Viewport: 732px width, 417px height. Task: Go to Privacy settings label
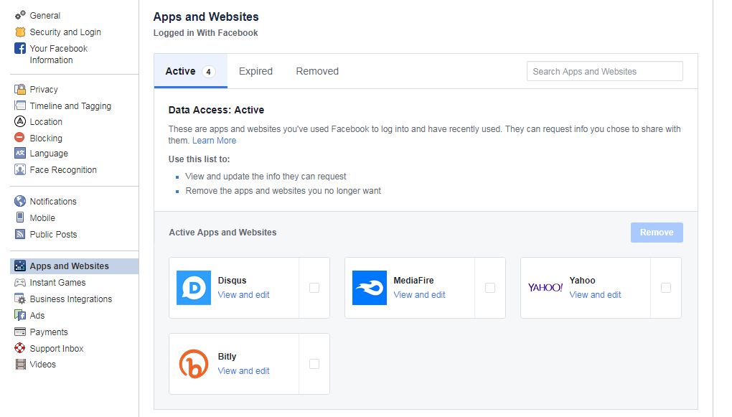(x=44, y=89)
